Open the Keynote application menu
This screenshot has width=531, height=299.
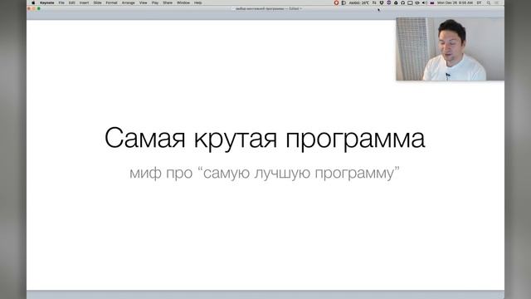(46, 2)
